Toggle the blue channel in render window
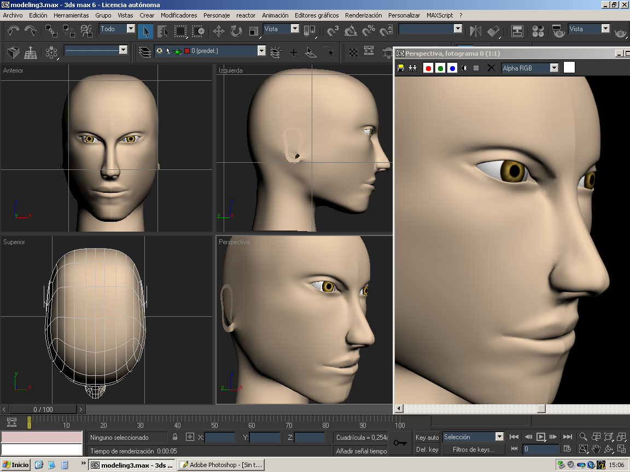The height and width of the screenshot is (472, 630). point(452,68)
